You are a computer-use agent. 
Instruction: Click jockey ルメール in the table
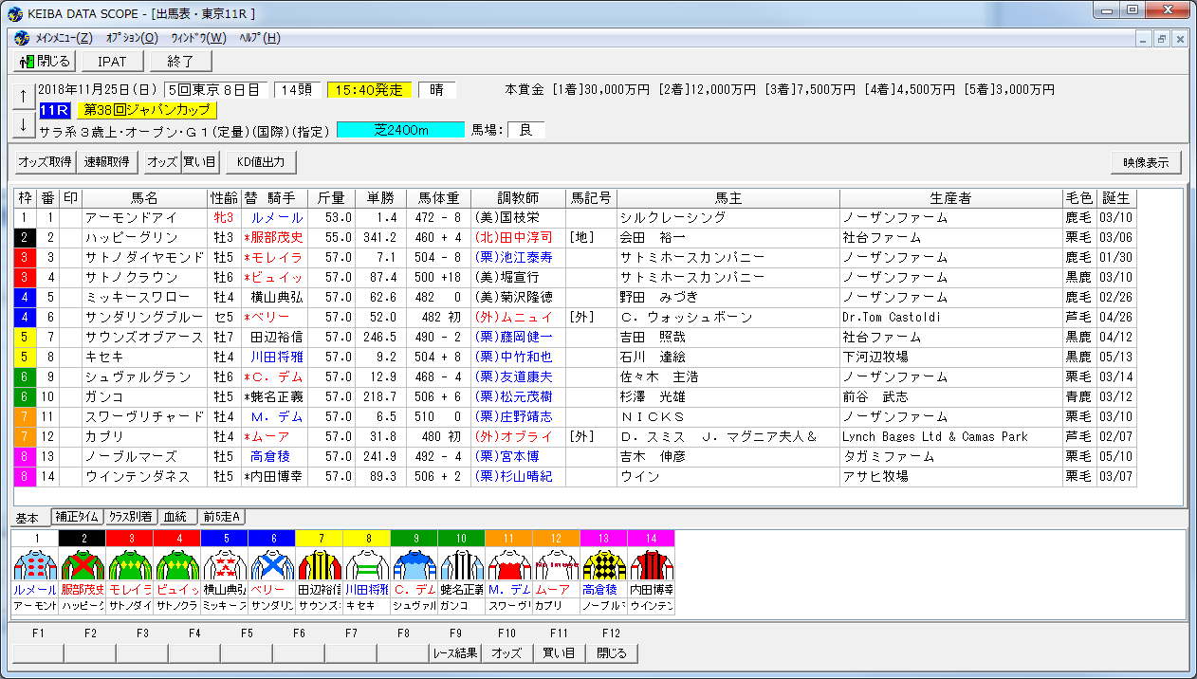(277, 218)
